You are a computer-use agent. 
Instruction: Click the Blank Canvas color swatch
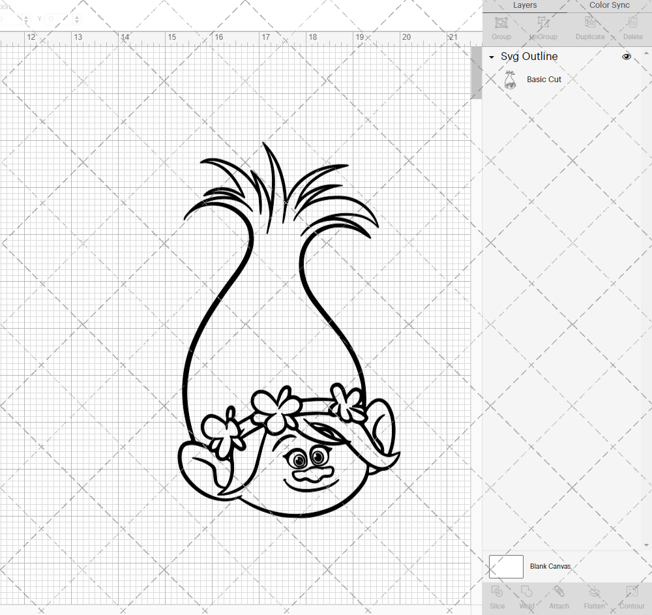pos(506,567)
